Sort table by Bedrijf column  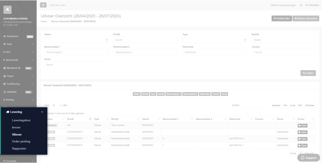(125, 119)
